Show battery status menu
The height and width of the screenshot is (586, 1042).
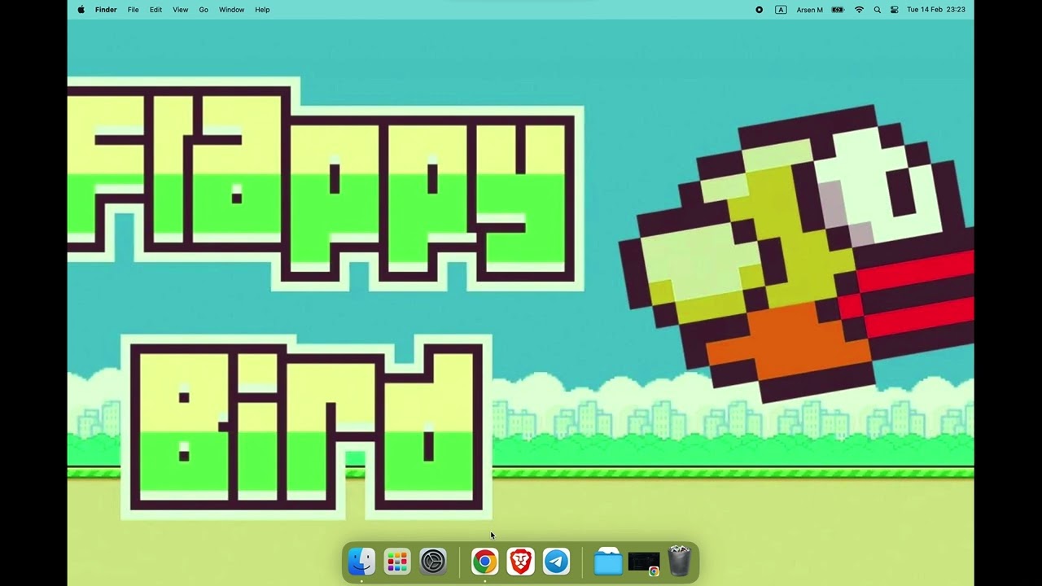(838, 10)
